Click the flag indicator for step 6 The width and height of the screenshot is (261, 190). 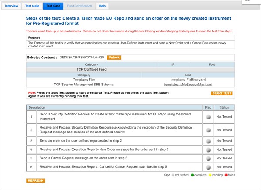tap(208, 167)
